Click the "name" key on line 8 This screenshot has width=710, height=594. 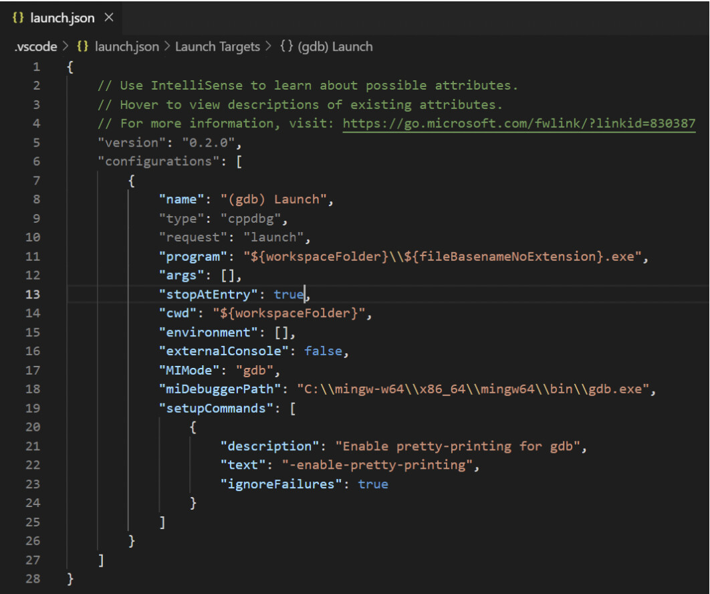tap(181, 199)
